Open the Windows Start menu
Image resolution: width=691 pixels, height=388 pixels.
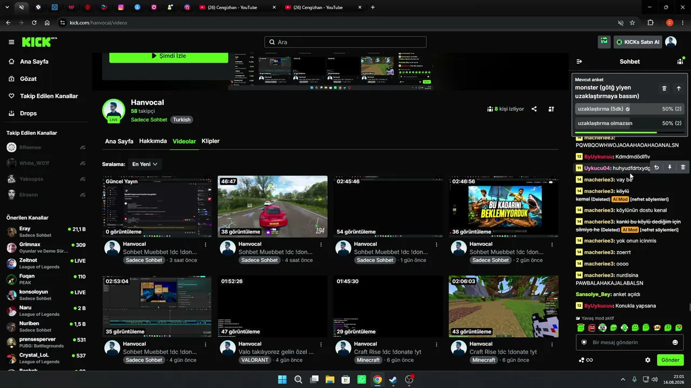point(282,379)
